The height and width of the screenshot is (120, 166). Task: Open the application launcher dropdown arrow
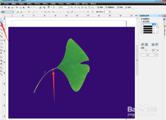tap(51, 7)
